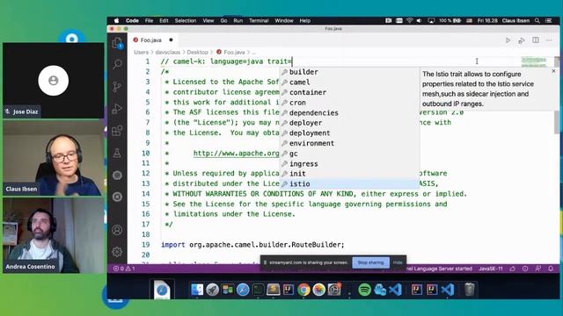Choose the cron trait suggestion
563x316 pixels.
349,103
